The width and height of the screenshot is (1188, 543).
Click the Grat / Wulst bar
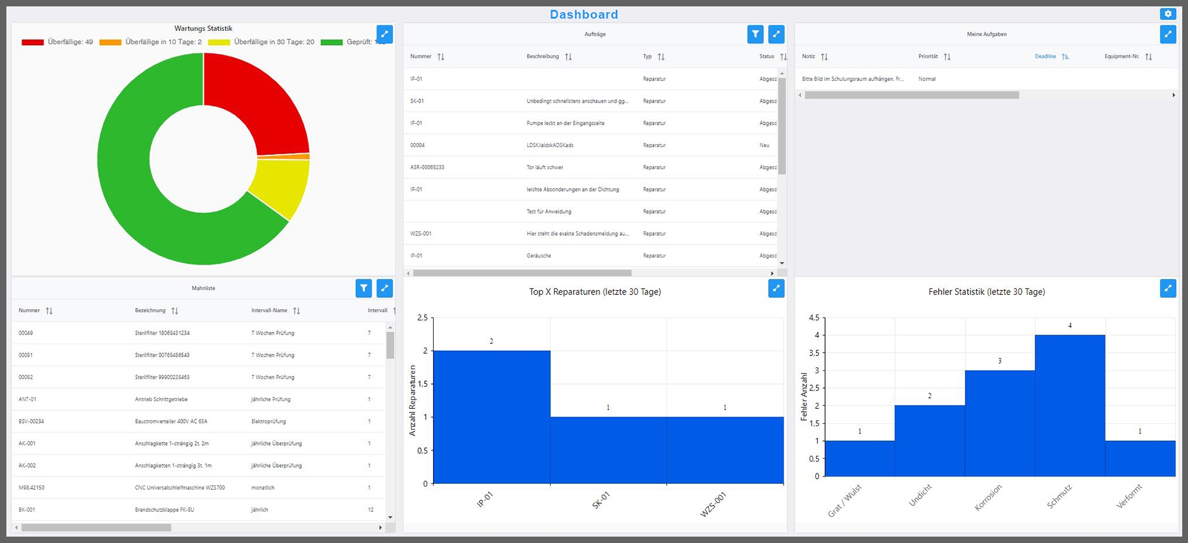860,459
